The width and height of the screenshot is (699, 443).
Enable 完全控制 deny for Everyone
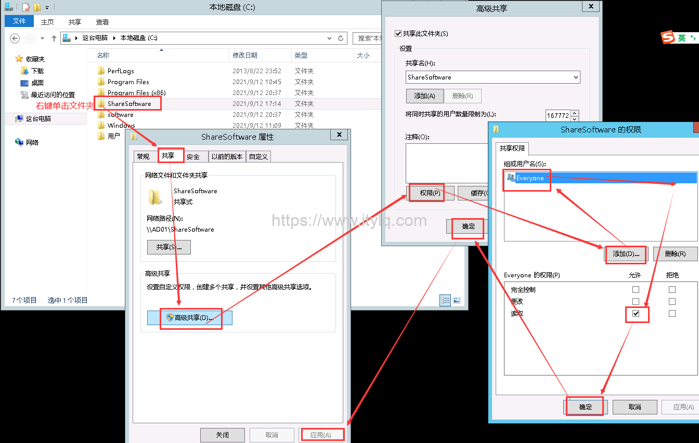(x=671, y=289)
